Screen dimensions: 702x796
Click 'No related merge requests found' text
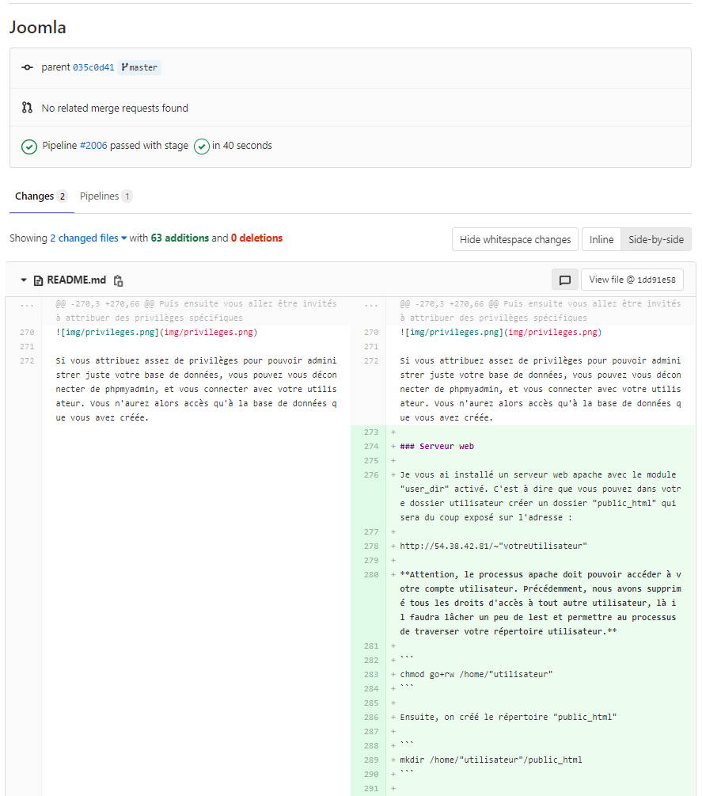click(x=115, y=109)
